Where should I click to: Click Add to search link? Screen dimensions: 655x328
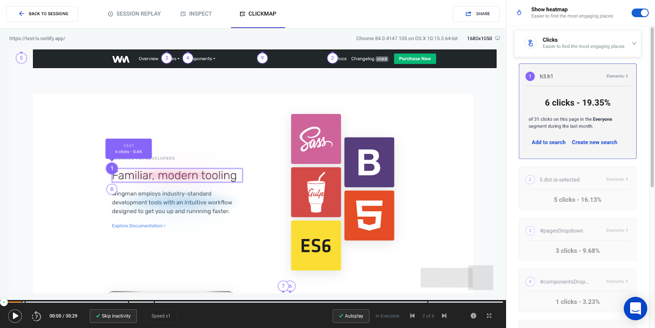pos(549,142)
